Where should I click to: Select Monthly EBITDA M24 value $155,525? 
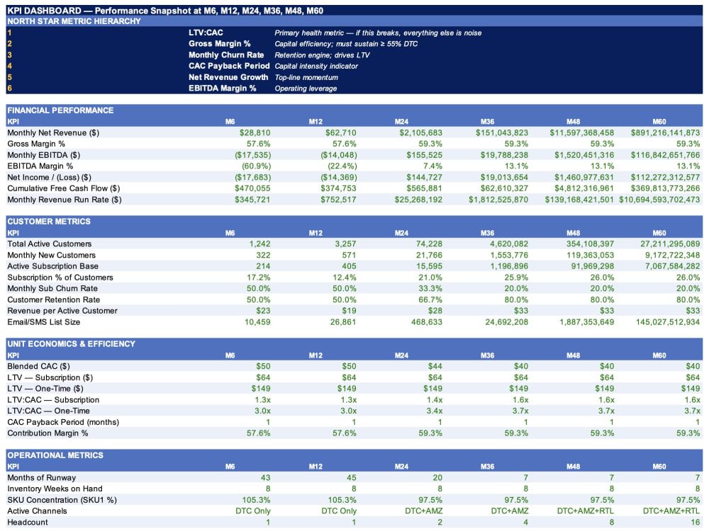tap(424, 155)
